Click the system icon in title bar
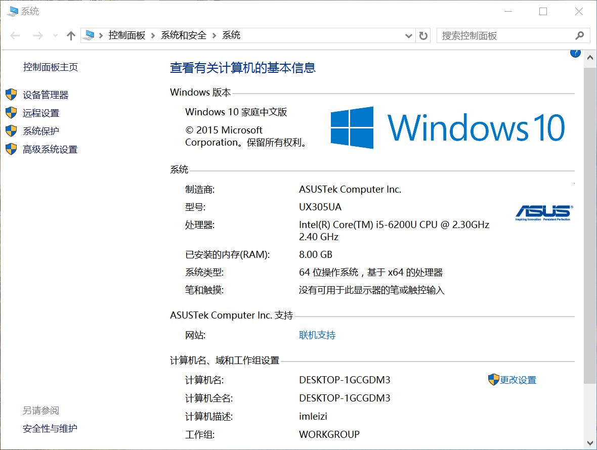Viewport: 597px width, 450px height. (12, 12)
